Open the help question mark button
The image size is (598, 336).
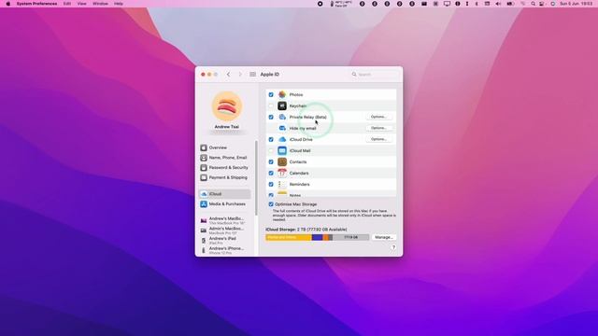pos(393,247)
